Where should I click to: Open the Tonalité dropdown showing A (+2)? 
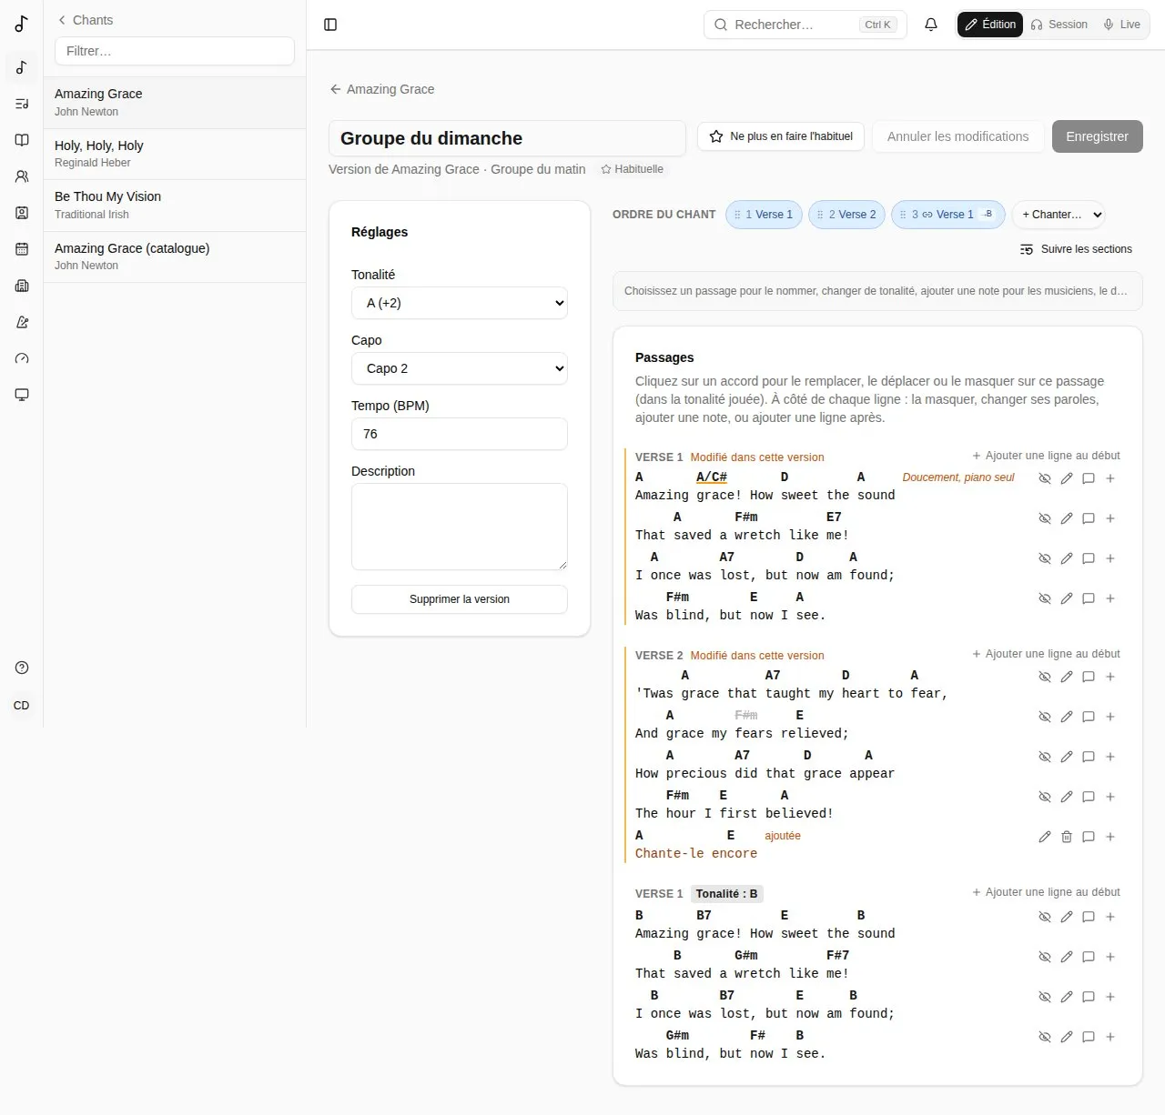coord(460,303)
